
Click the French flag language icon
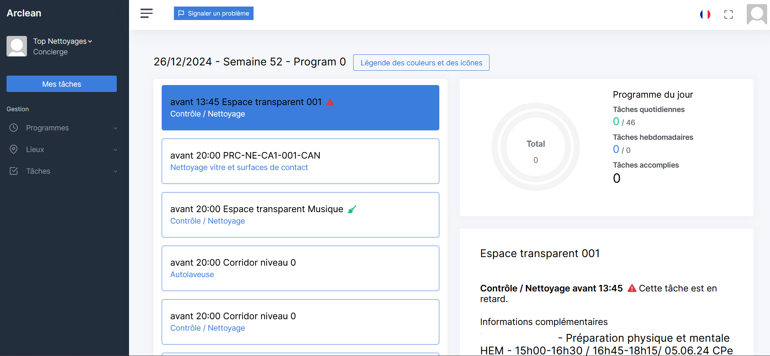pos(705,14)
